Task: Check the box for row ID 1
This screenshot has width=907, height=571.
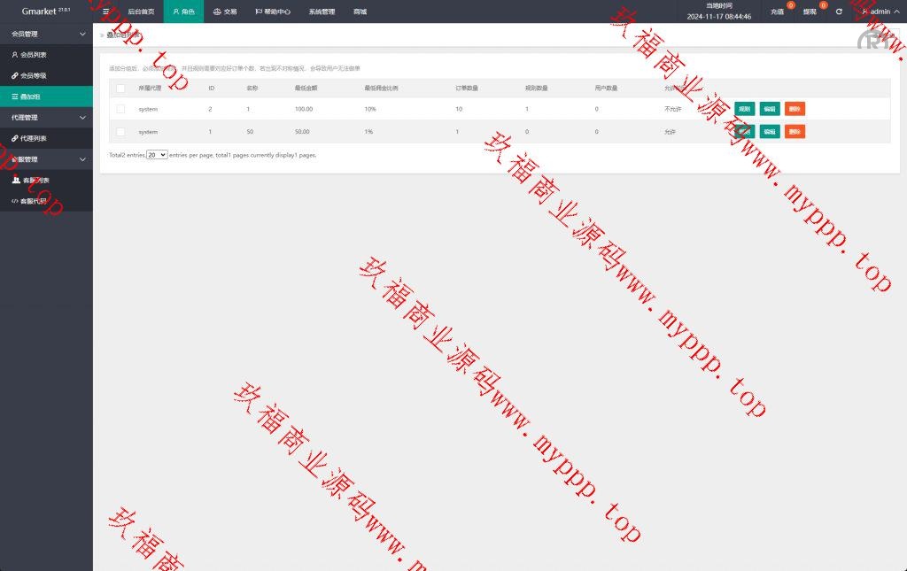Action: pos(120,132)
